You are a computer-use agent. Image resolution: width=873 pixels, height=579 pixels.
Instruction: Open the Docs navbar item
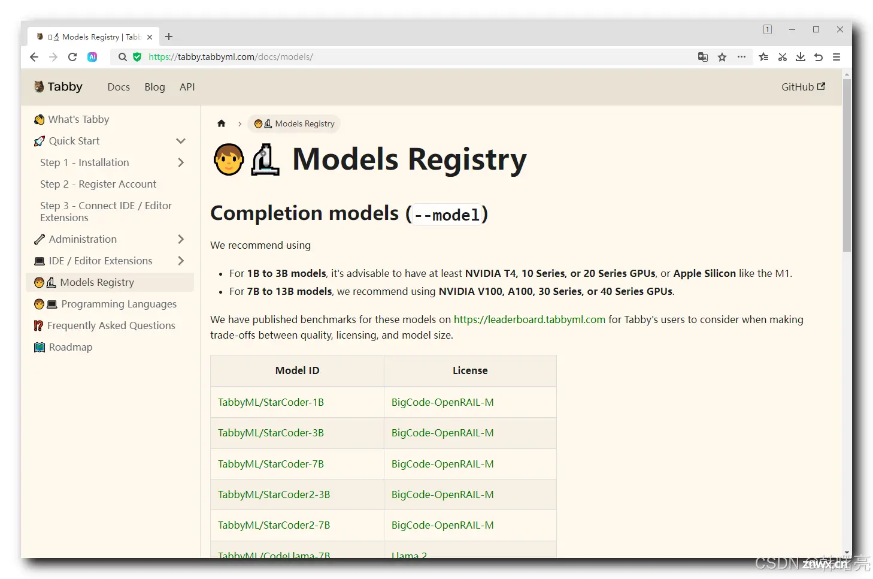pyautogui.click(x=119, y=87)
